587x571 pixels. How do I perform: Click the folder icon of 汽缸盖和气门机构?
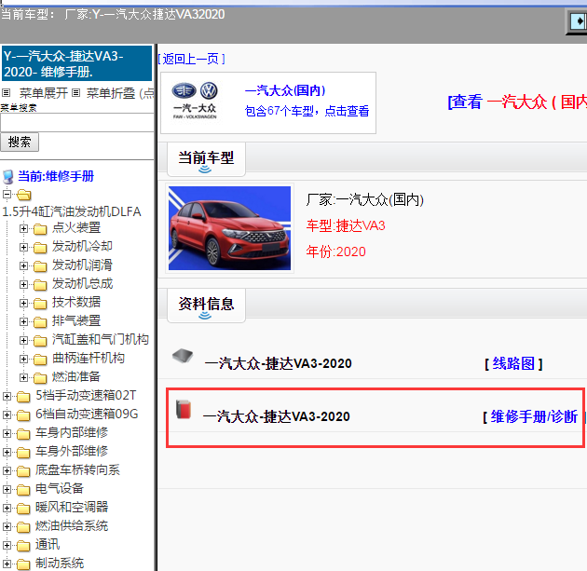pos(40,341)
